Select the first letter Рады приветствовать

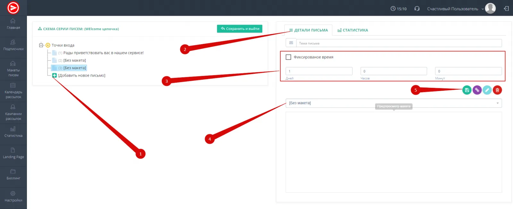[103, 53]
